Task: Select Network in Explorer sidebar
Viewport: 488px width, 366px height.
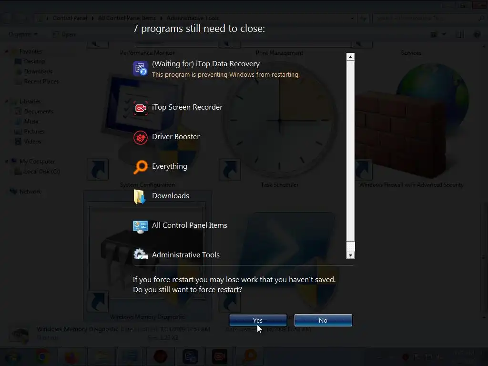Action: pyautogui.click(x=30, y=192)
